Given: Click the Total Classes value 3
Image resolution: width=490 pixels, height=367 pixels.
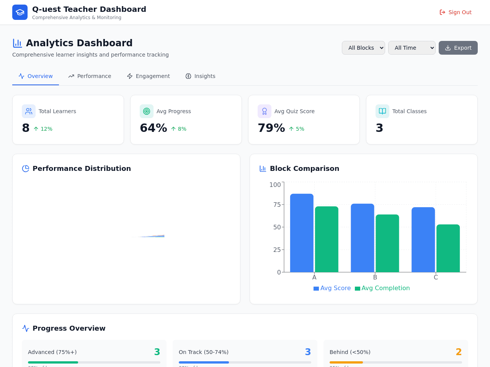Looking at the screenshot, I should [x=379, y=128].
